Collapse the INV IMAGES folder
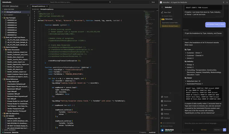Viewport: 229px width, 134px height. pyautogui.click(x=3, y=116)
